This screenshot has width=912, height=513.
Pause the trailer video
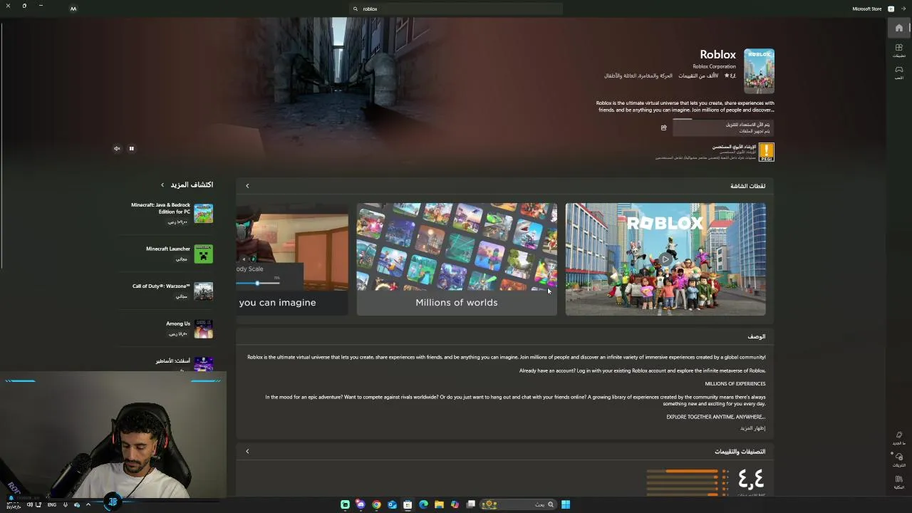131,148
